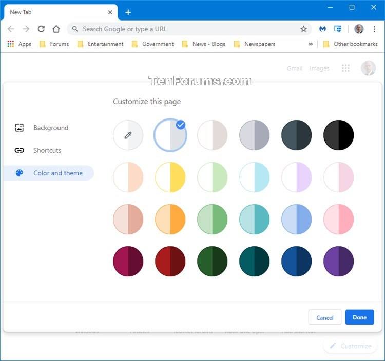Click the back navigation arrow
This screenshot has height=361, width=385.
[11, 29]
